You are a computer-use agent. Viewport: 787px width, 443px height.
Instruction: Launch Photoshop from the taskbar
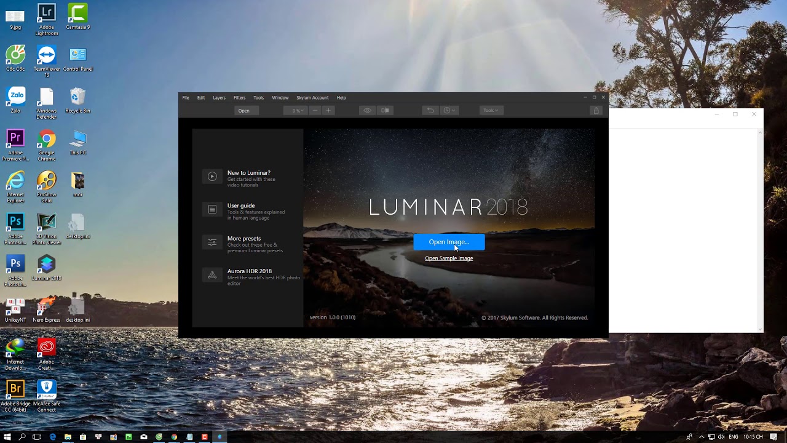tap(15, 220)
